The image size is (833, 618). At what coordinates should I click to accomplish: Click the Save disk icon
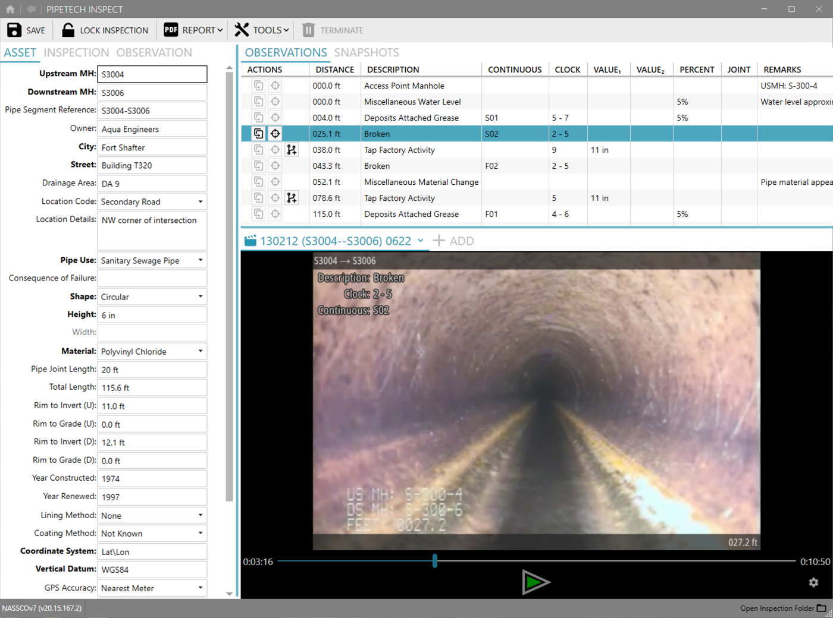pos(14,30)
